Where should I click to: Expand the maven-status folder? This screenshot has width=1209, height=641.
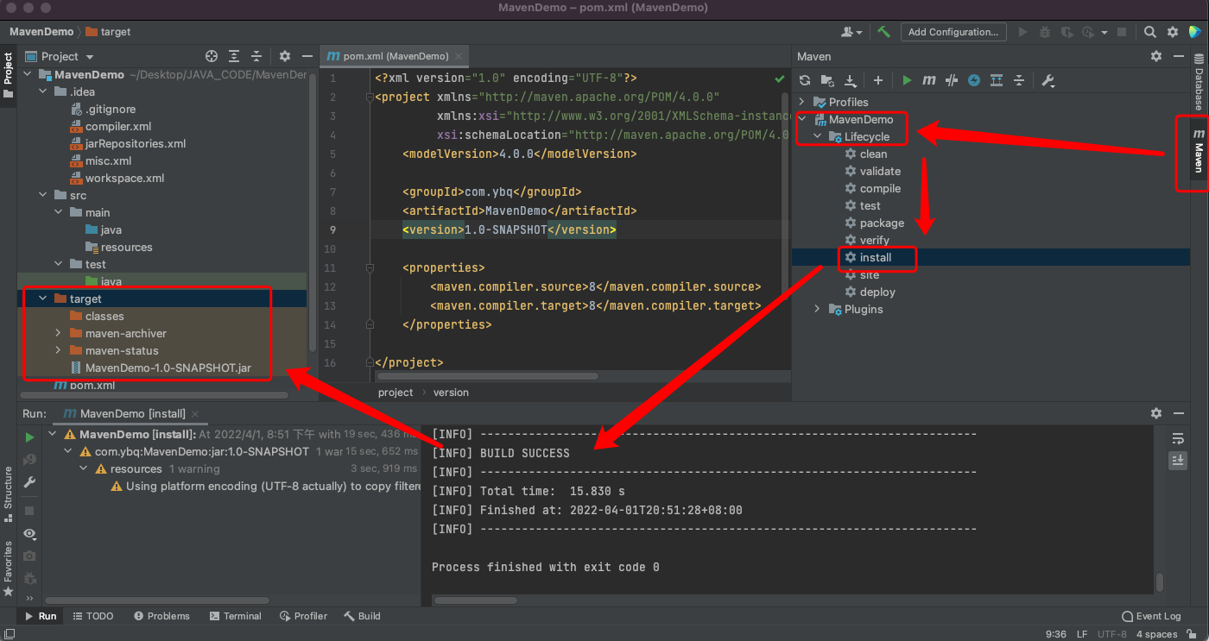pyautogui.click(x=58, y=350)
